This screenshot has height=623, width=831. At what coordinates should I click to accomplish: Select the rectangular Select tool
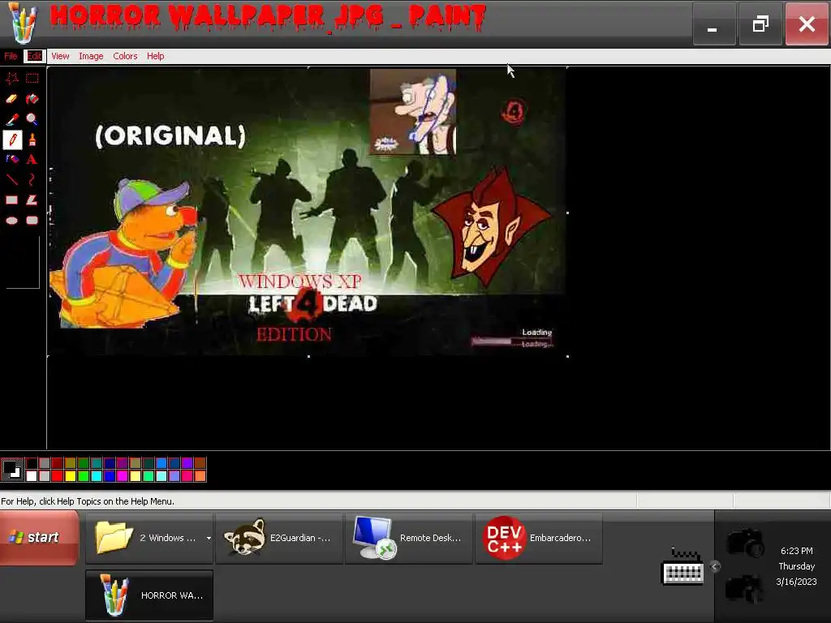tap(32, 79)
